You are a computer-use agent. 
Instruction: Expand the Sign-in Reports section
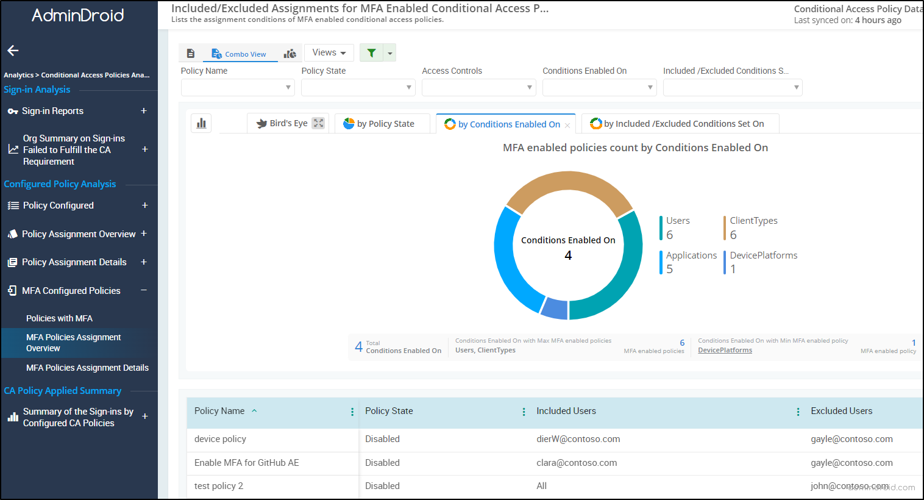point(144,110)
